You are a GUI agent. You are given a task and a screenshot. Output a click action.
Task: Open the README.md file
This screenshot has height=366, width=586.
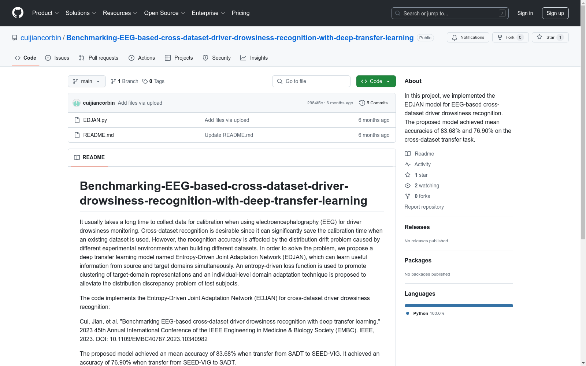coord(99,135)
